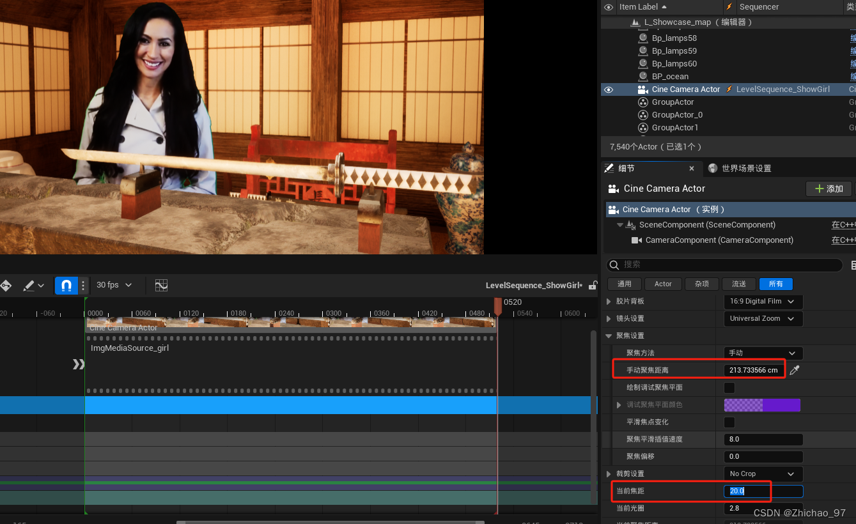Click the details search box
Screen dimensions: 856x524
coord(724,265)
